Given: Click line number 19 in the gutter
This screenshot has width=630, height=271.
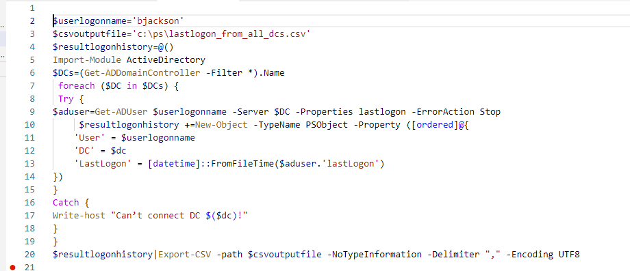Looking at the screenshot, I should [29, 242].
